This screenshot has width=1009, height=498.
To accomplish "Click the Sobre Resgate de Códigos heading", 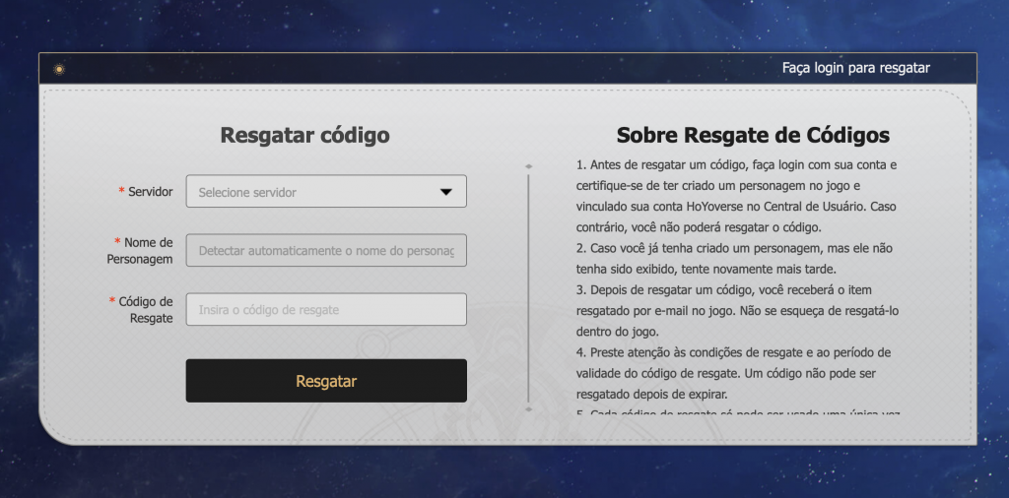I will pos(753,136).
